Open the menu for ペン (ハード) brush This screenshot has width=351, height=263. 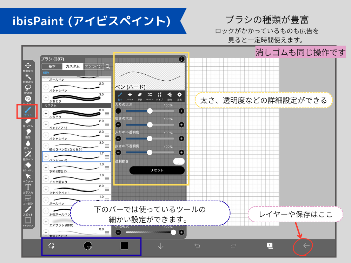[x=107, y=157]
